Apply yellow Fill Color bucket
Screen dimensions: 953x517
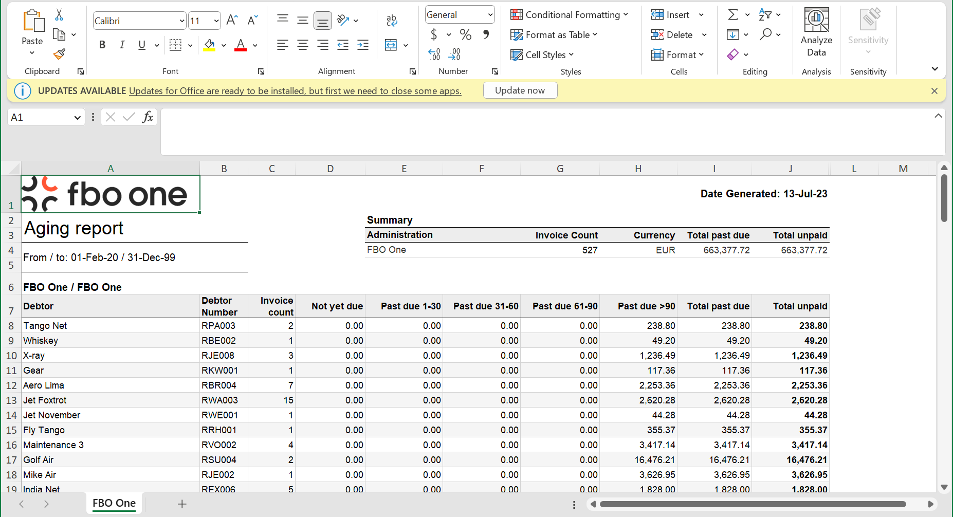point(209,45)
